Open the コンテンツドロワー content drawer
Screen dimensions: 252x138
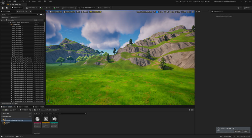click(x=8, y=136)
